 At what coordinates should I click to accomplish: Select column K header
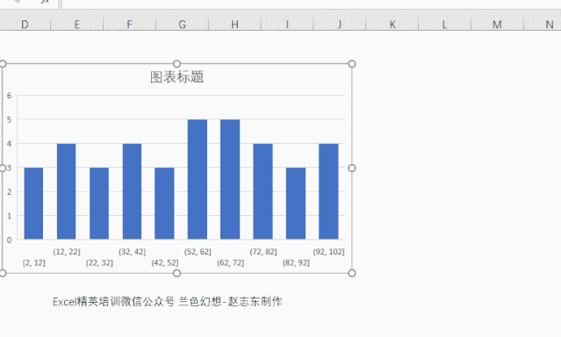(x=392, y=25)
